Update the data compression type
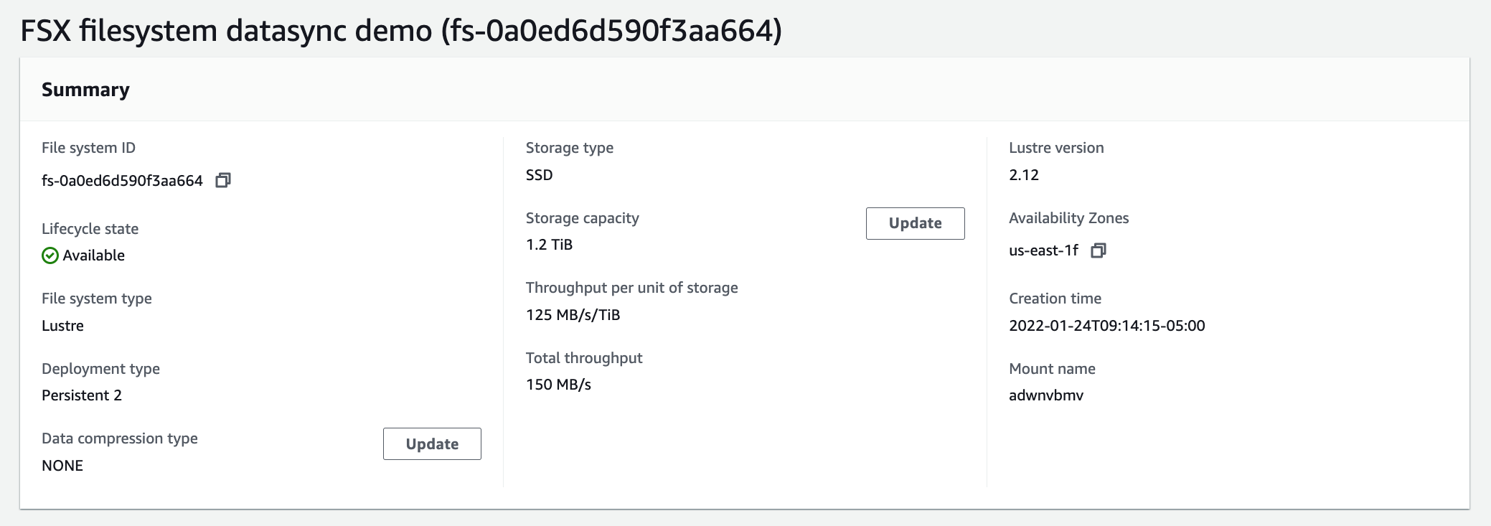The image size is (1491, 526). [432, 443]
